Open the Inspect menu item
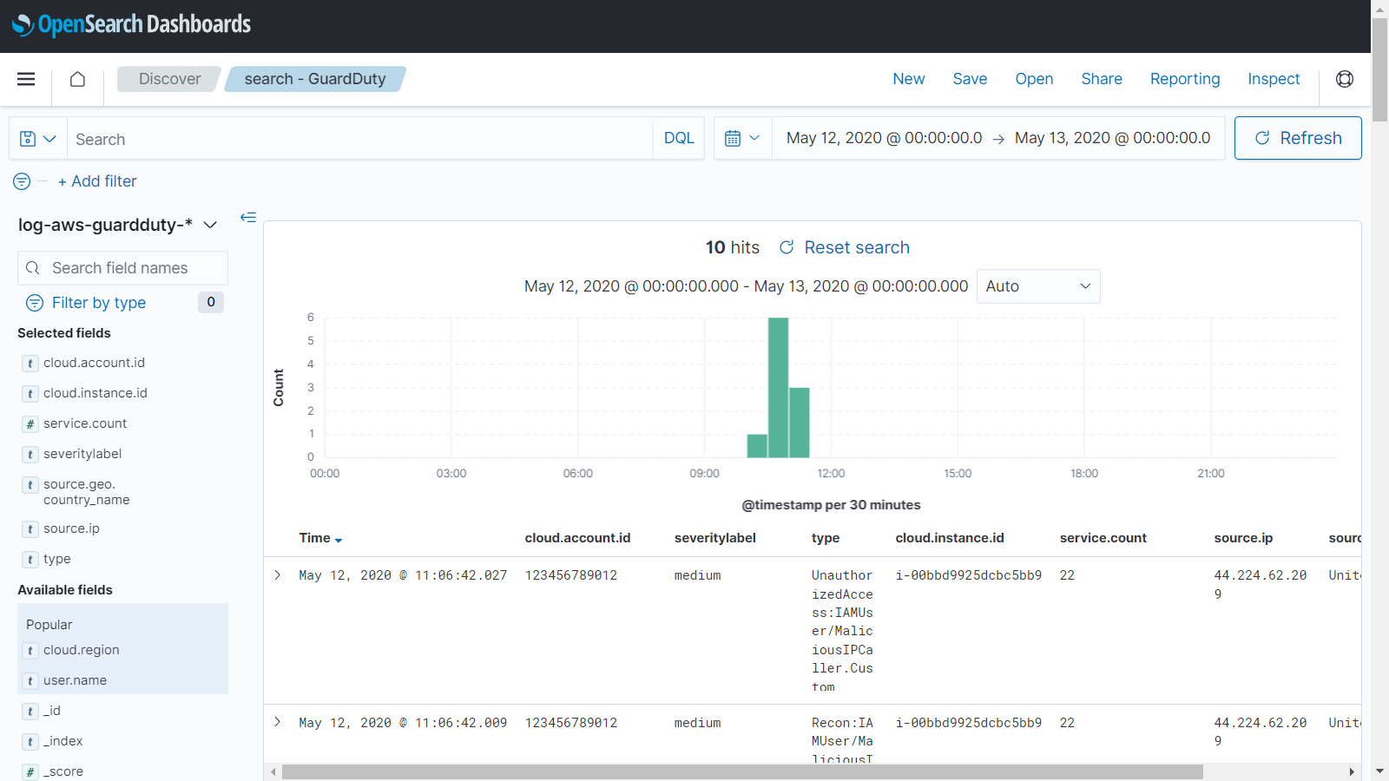 (x=1273, y=79)
